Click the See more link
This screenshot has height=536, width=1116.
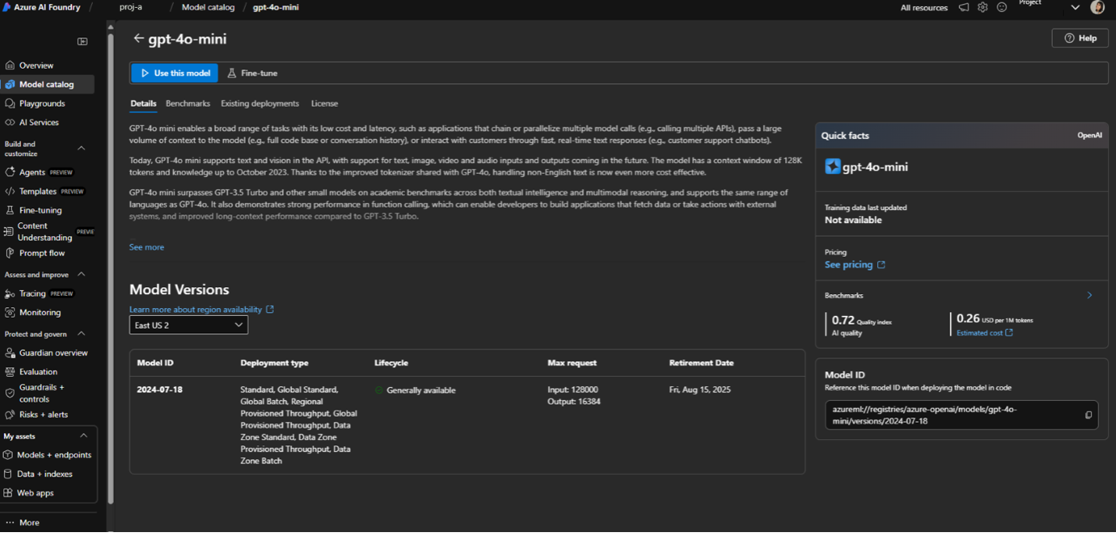pyautogui.click(x=146, y=247)
